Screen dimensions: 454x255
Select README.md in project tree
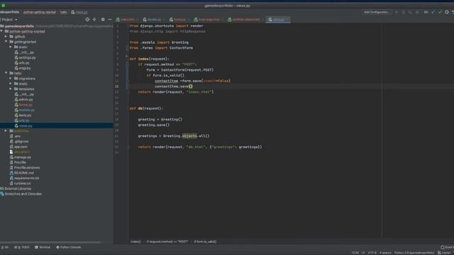pos(22,173)
